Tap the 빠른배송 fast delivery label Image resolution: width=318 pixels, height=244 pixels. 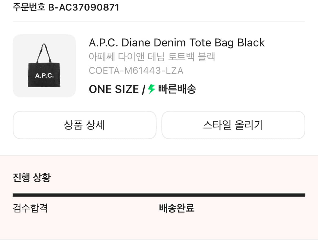177,89
